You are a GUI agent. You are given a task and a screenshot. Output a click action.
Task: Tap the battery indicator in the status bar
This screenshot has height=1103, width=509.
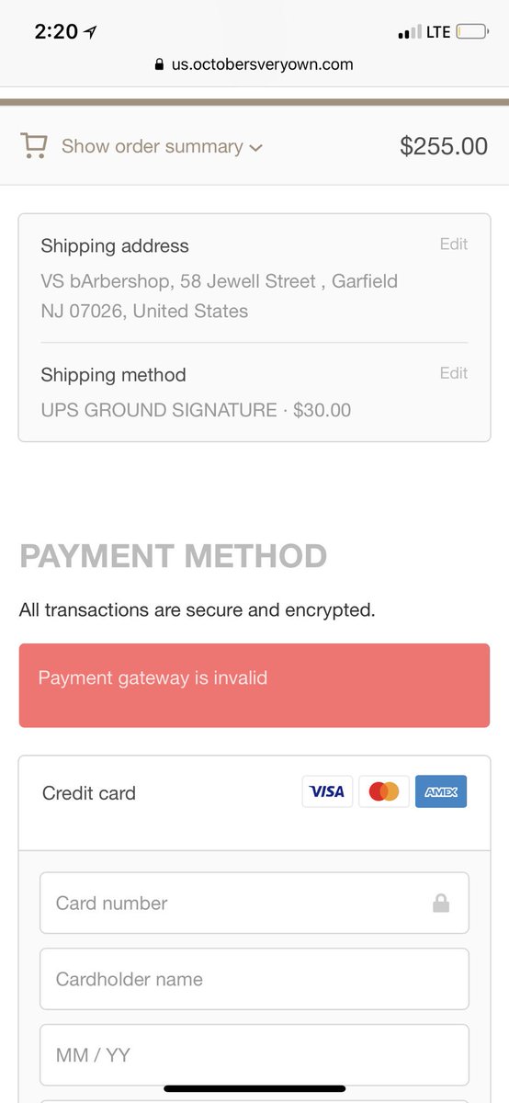(472, 32)
